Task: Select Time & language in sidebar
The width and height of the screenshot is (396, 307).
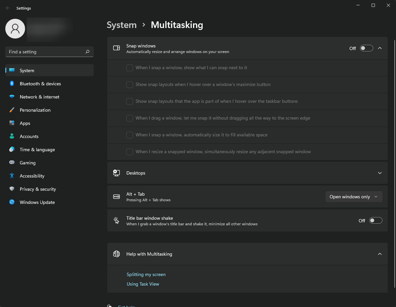Action: [37, 150]
